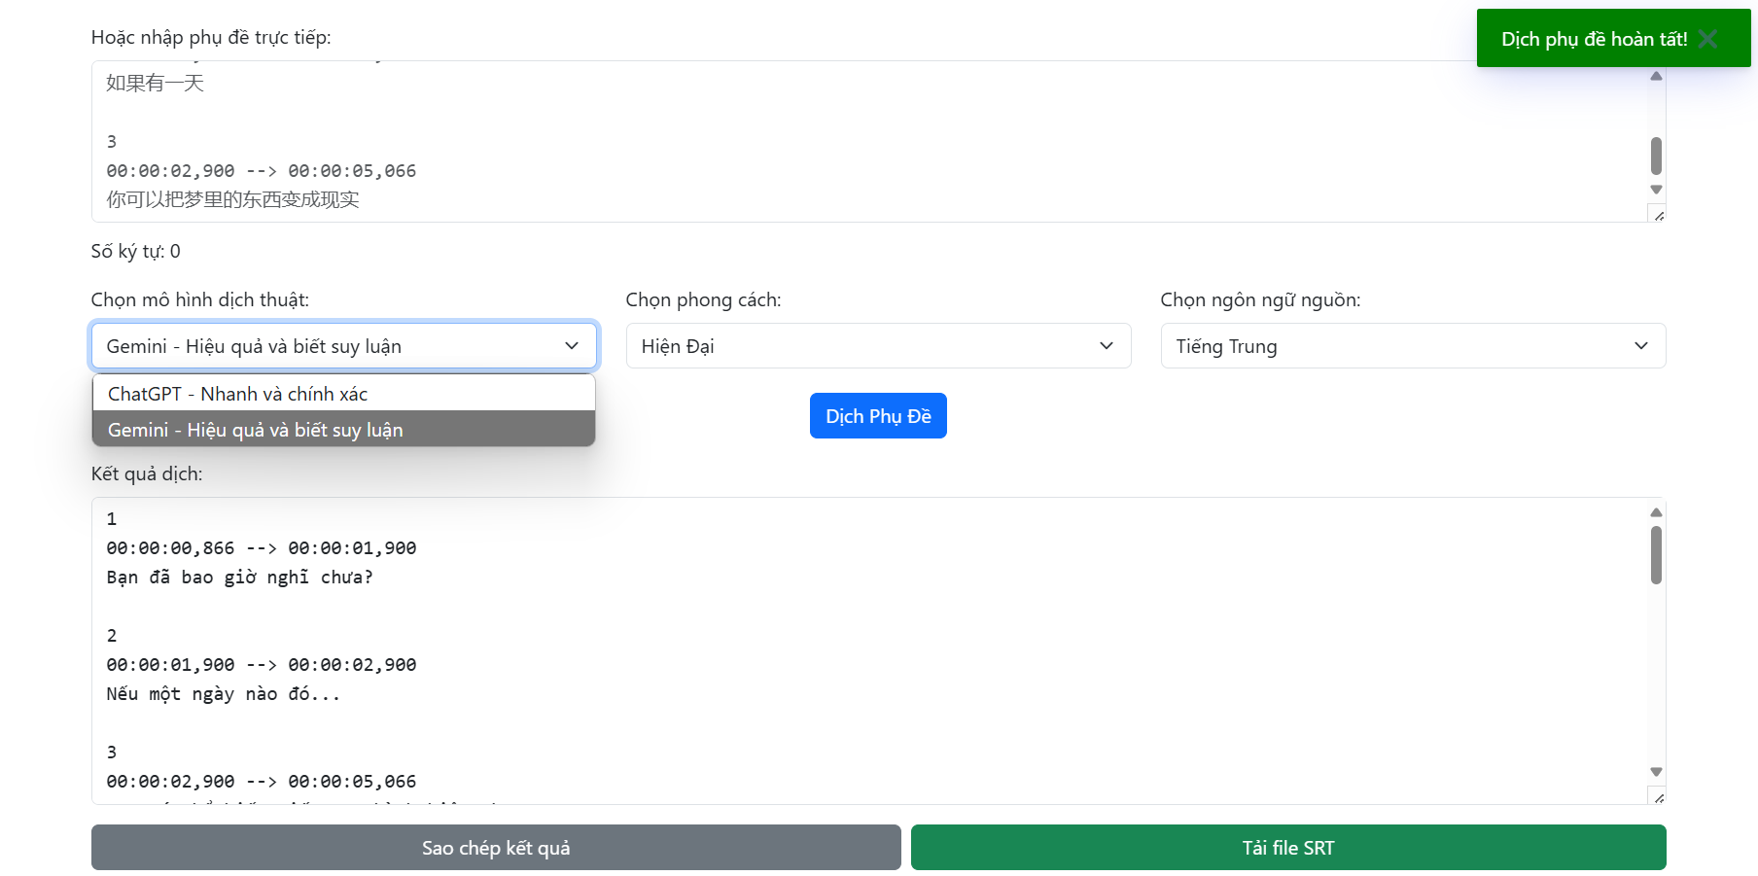Open the 'Hiện Đại' style dropdown

[877, 346]
